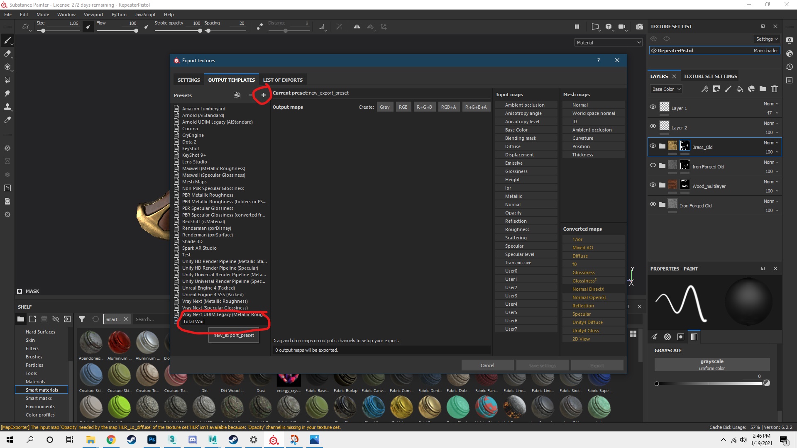This screenshot has width=797, height=448.
Task: Select the Eraser tool in left toolbar
Action: point(7,54)
